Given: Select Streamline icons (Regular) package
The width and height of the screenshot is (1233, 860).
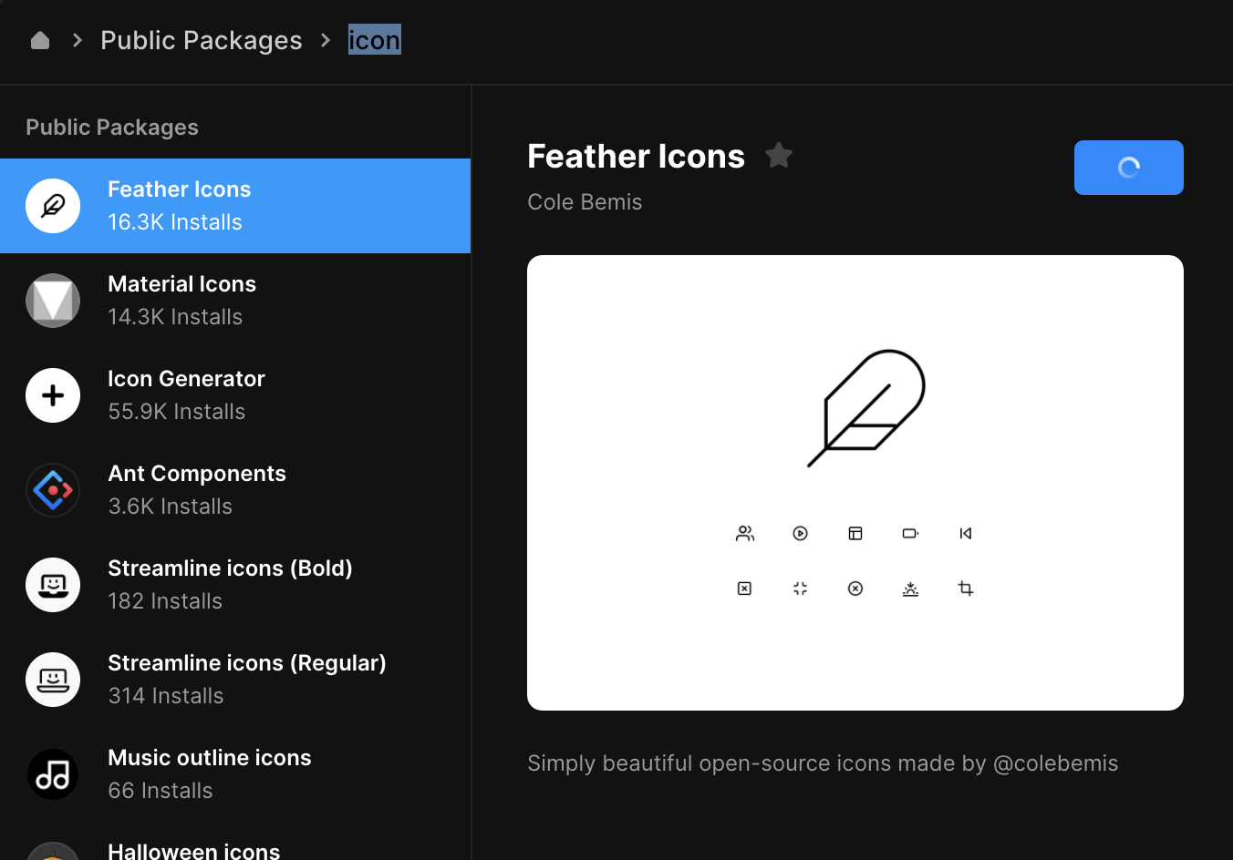Looking at the screenshot, I should pyautogui.click(x=235, y=680).
